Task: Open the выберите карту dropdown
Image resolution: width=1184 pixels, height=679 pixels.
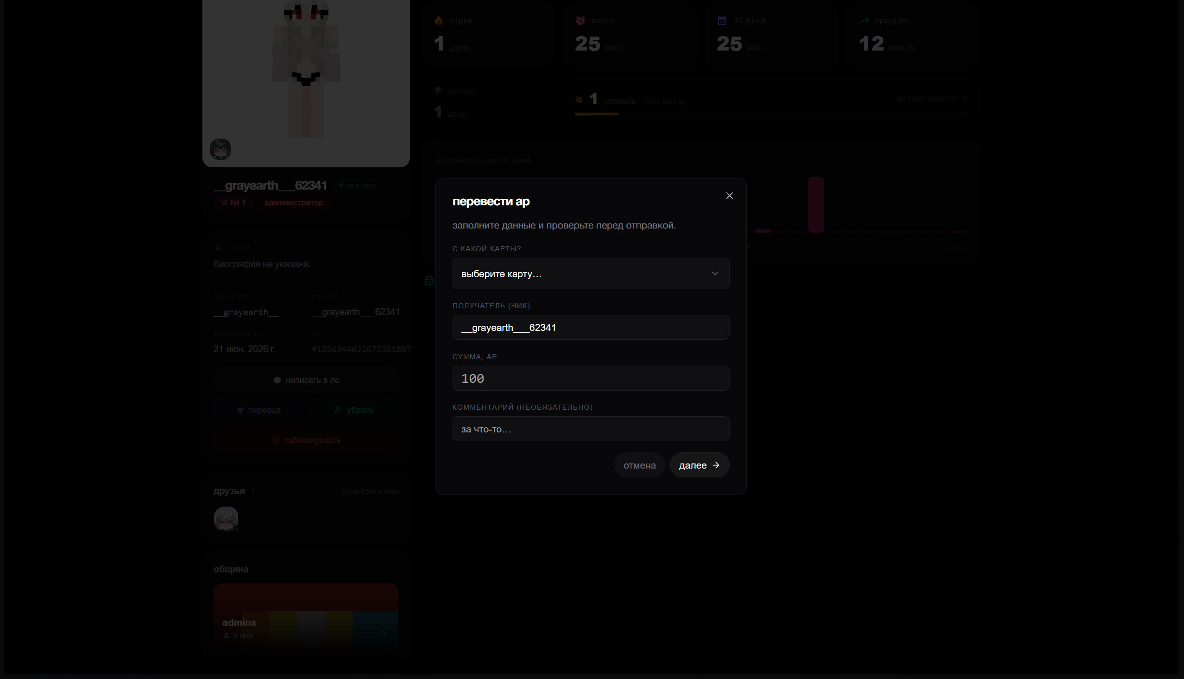Action: click(x=590, y=273)
